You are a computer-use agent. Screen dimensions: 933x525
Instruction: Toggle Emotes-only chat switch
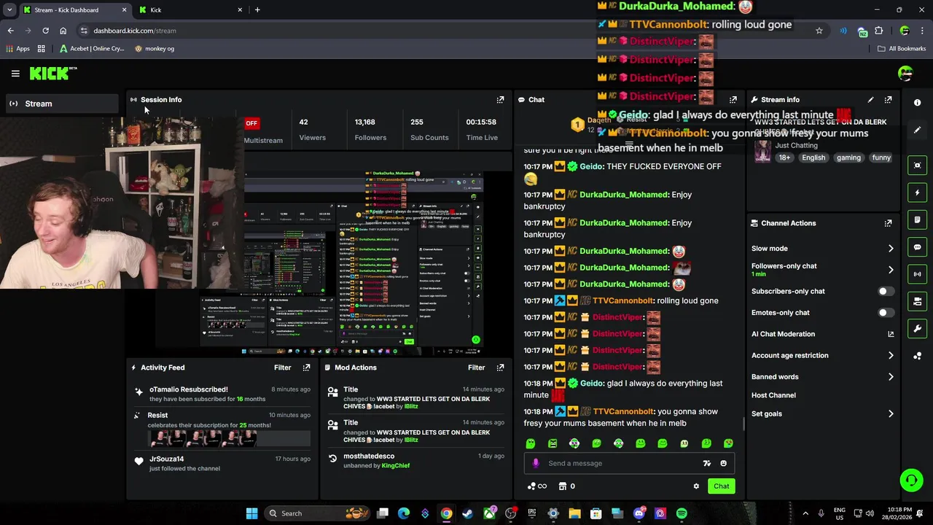[x=886, y=313]
